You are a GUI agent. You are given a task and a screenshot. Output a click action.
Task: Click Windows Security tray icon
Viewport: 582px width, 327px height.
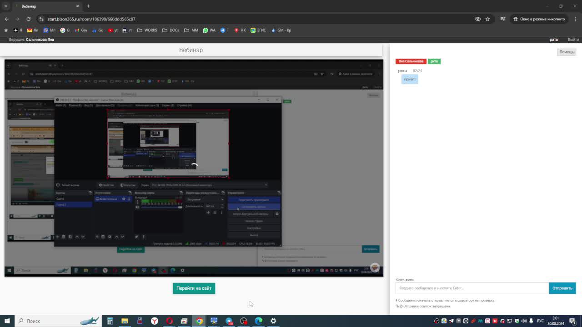pos(517,321)
